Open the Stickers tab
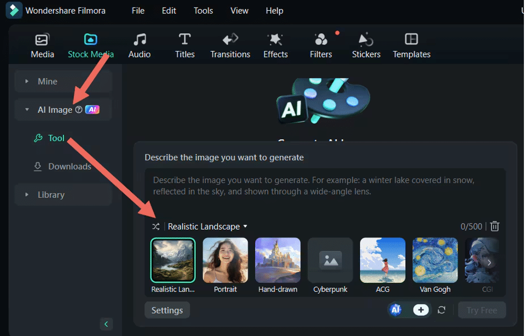Image resolution: width=525 pixels, height=336 pixels. [x=366, y=46]
